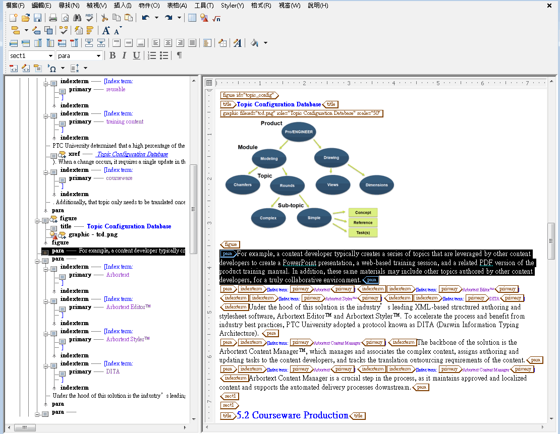Screen dimensions: 560x434
Task: Redo the action with the arrow icon
Action: pos(169,18)
